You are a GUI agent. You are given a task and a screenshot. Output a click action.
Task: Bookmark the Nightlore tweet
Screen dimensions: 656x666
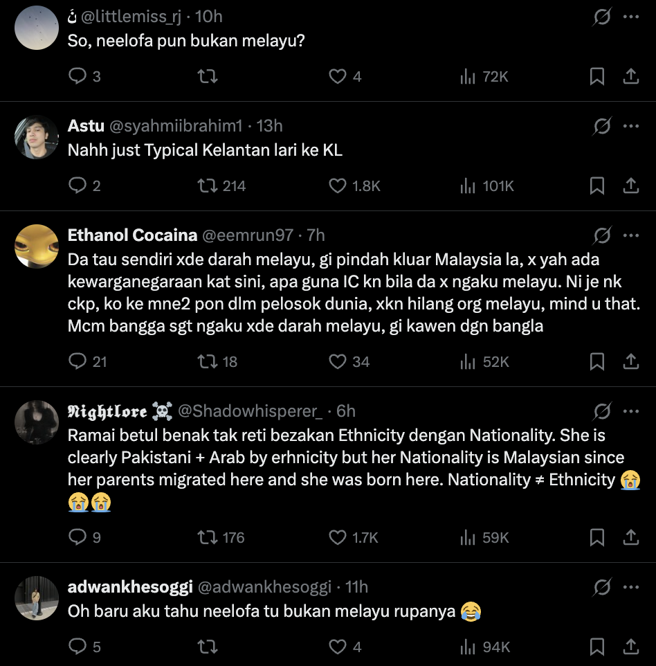tap(596, 537)
